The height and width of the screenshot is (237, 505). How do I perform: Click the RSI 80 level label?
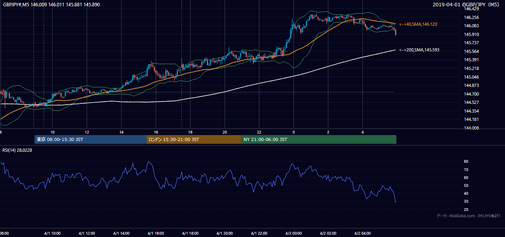pos(466,162)
